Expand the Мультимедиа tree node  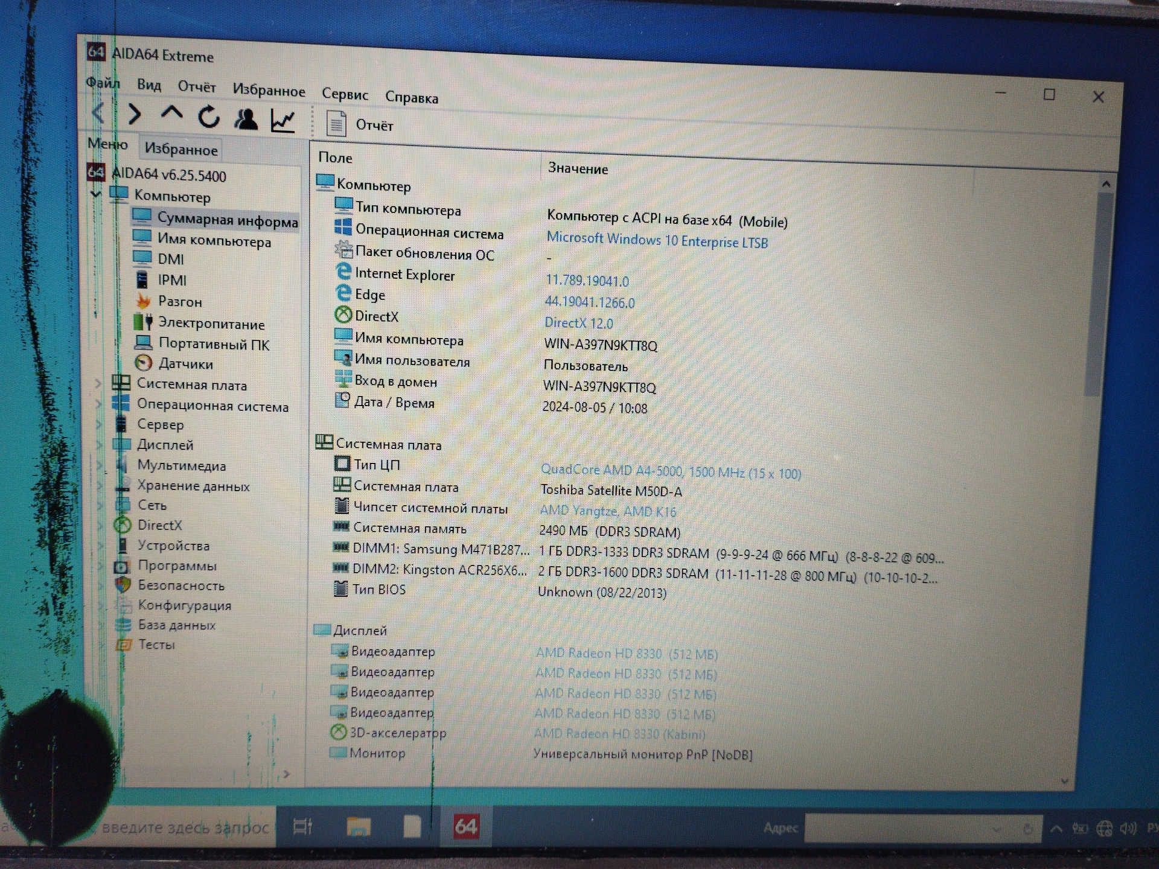coord(100,465)
